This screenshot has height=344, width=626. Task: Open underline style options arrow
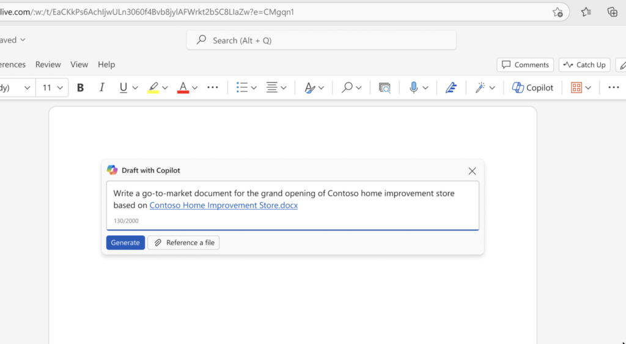click(135, 88)
